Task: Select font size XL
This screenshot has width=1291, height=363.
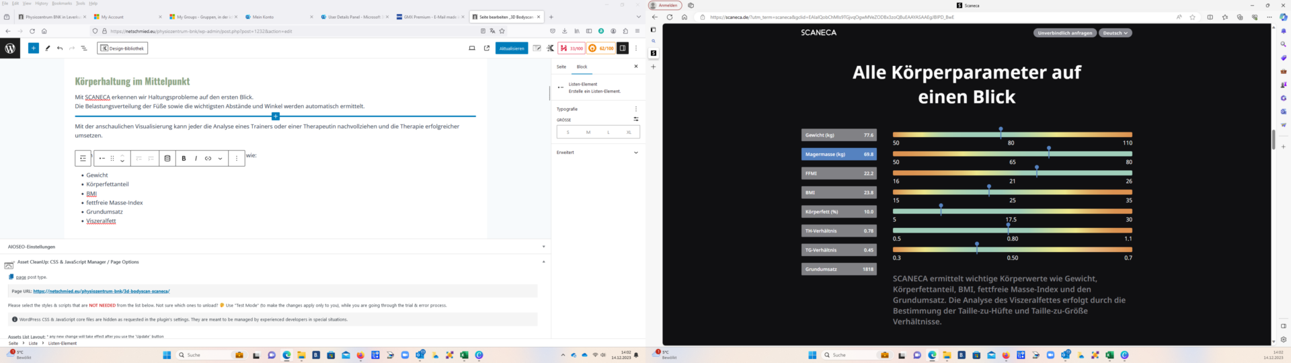Action: (629, 132)
